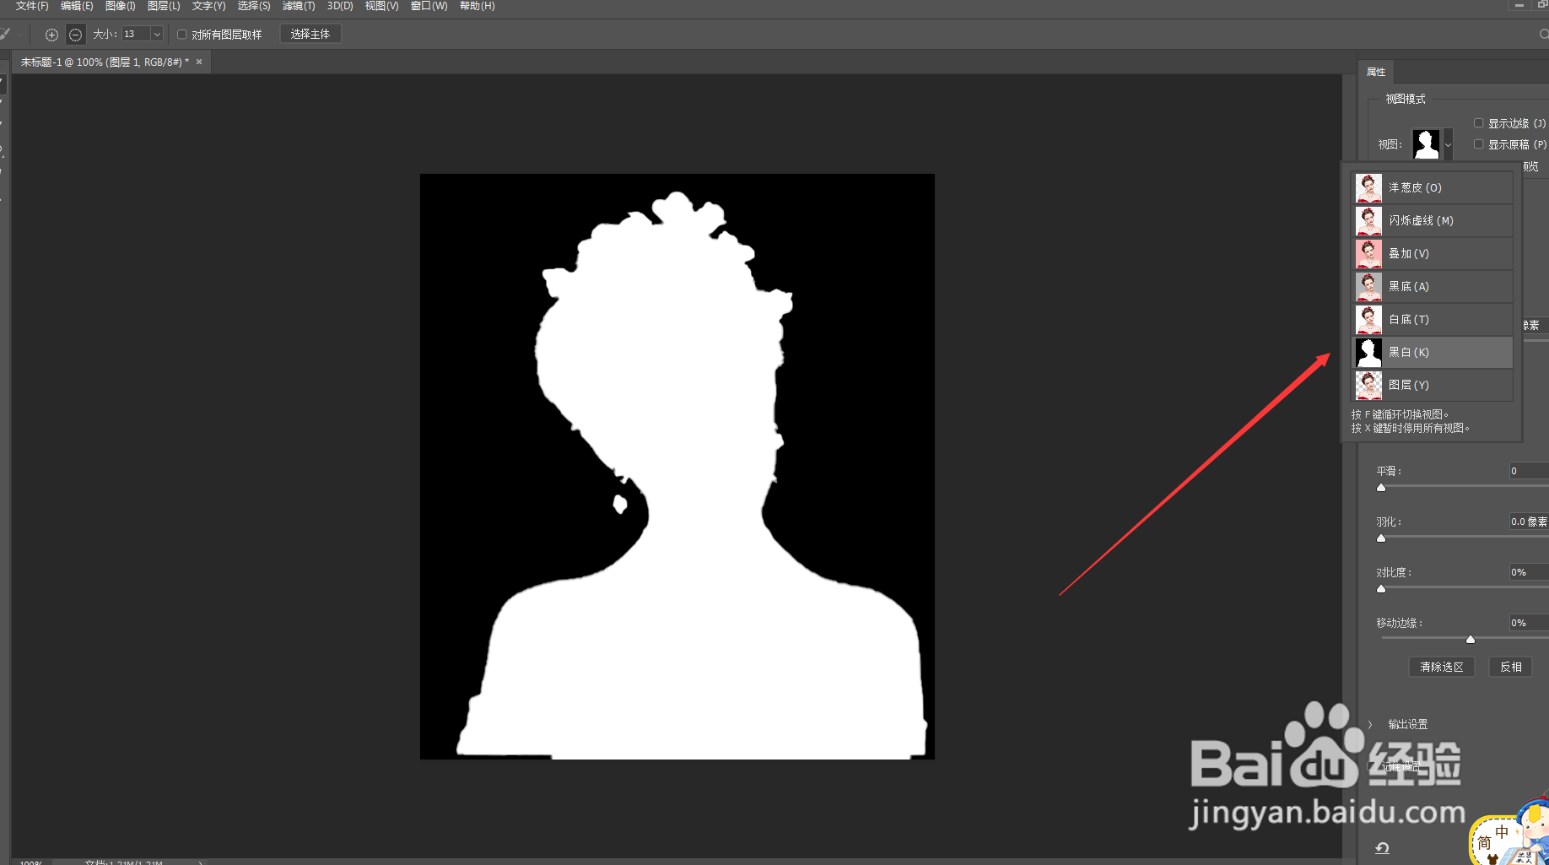This screenshot has width=1549, height=865.
Task: Click the 移动边缘 slider handle
Action: [x=1471, y=639]
